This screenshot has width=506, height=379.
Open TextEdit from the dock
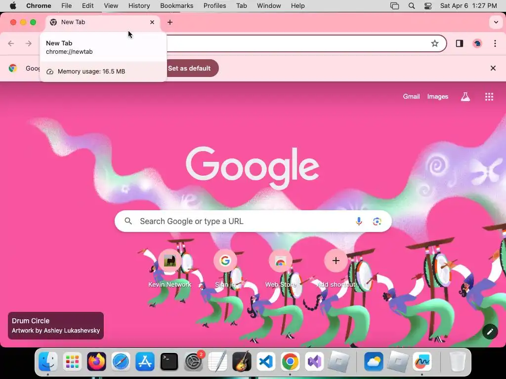(x=217, y=361)
